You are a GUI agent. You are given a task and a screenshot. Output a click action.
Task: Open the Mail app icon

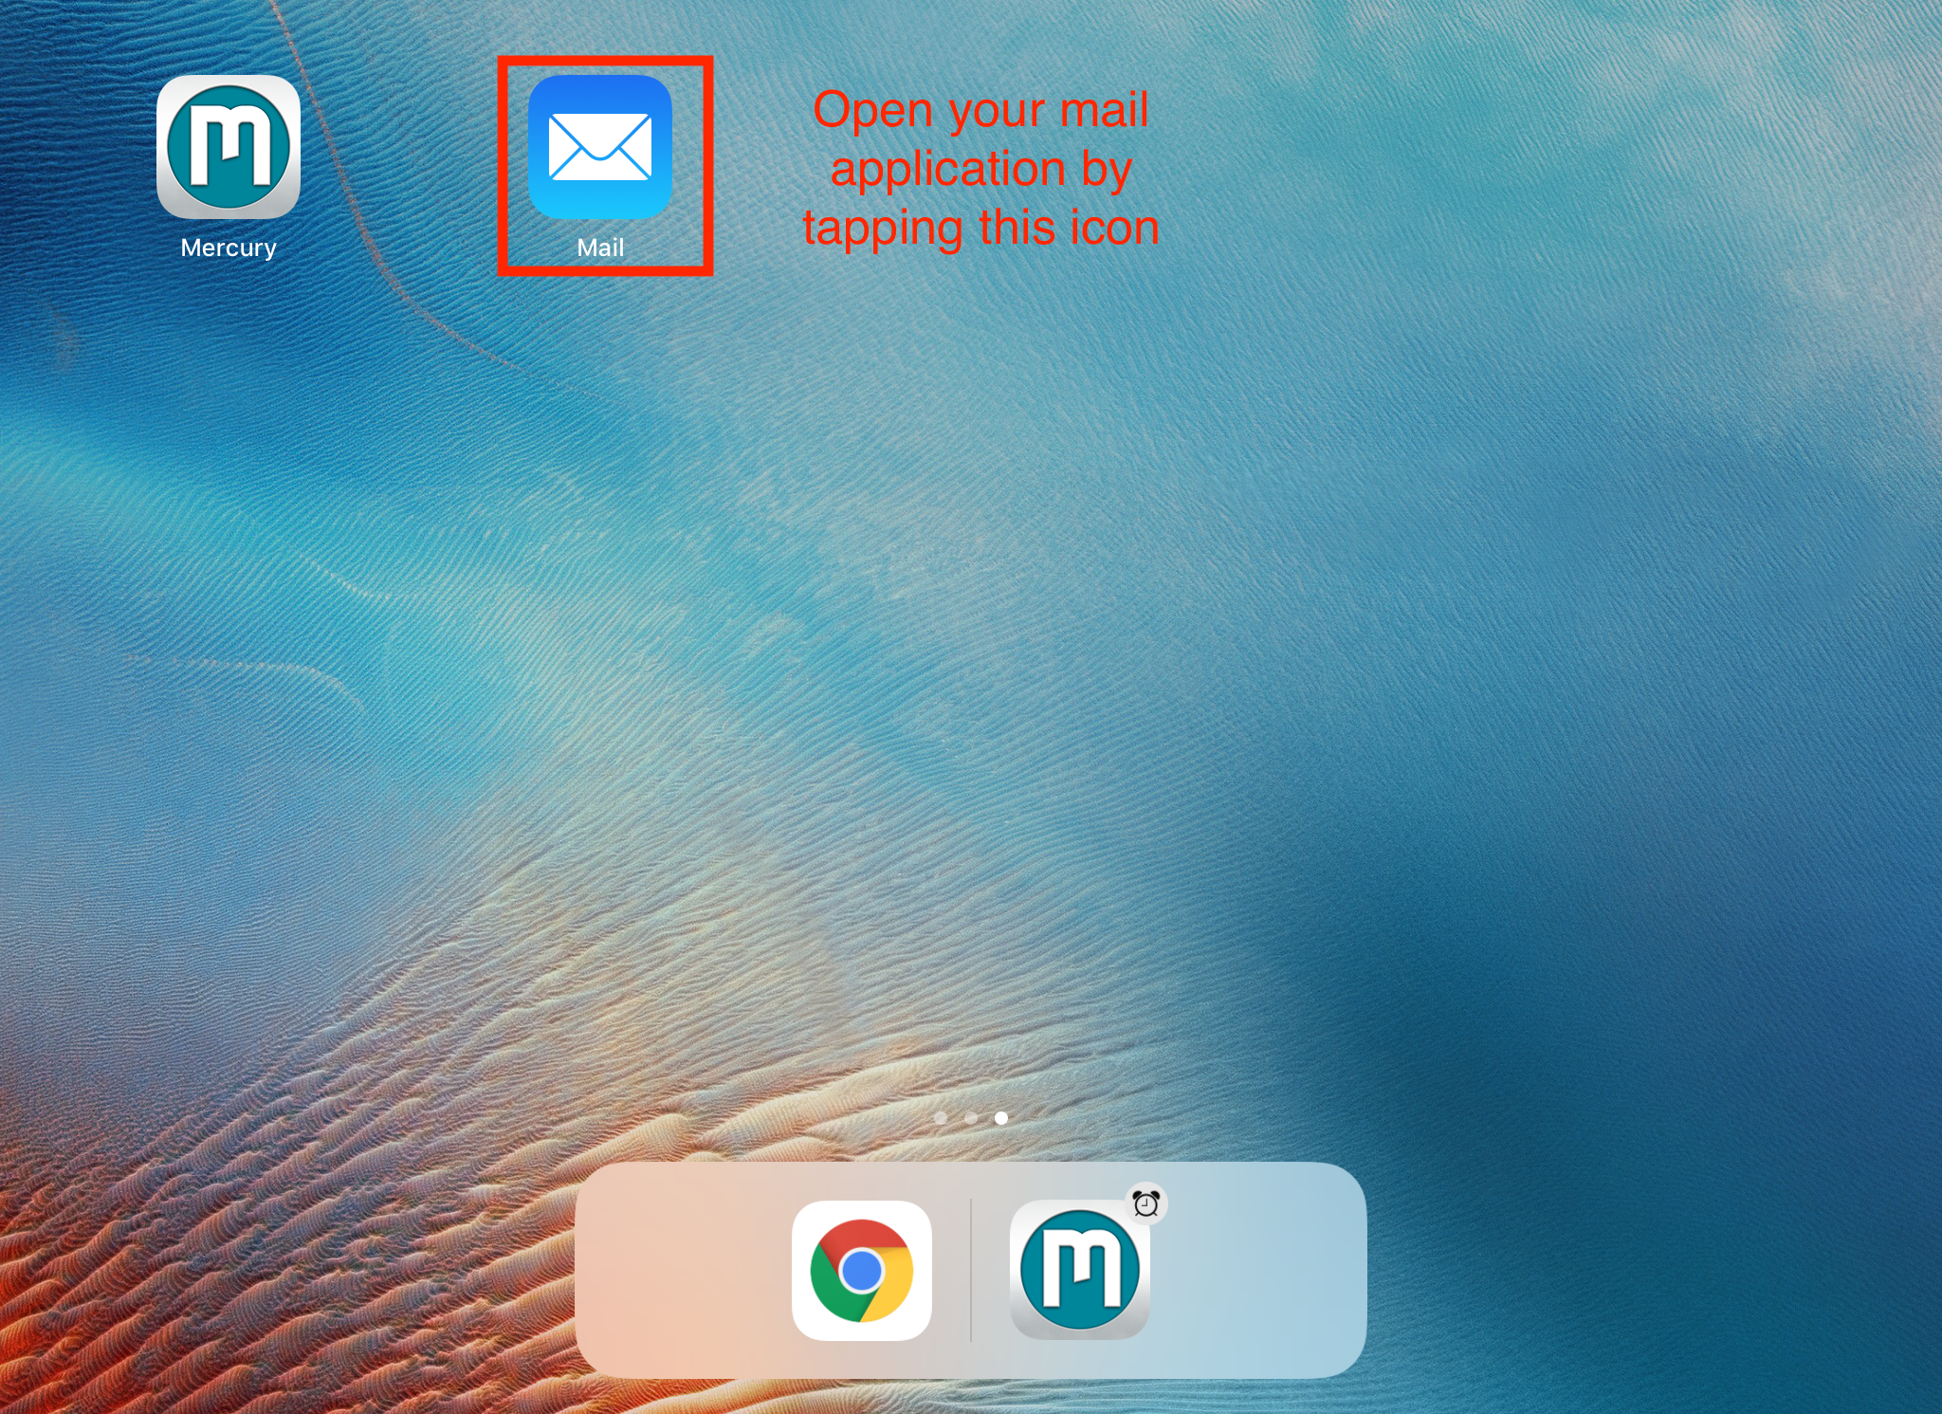tap(600, 147)
